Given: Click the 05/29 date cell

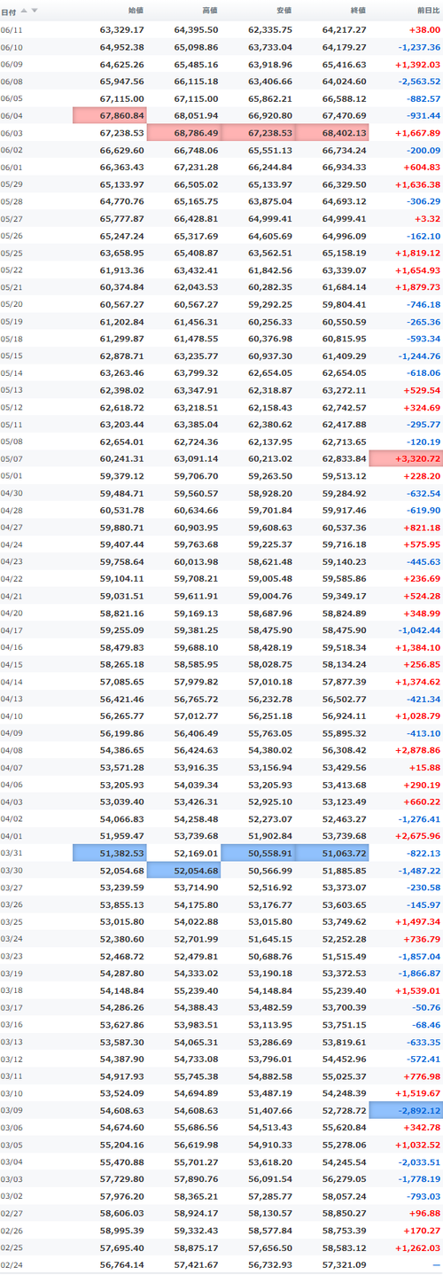Looking at the screenshot, I should coord(12,184).
